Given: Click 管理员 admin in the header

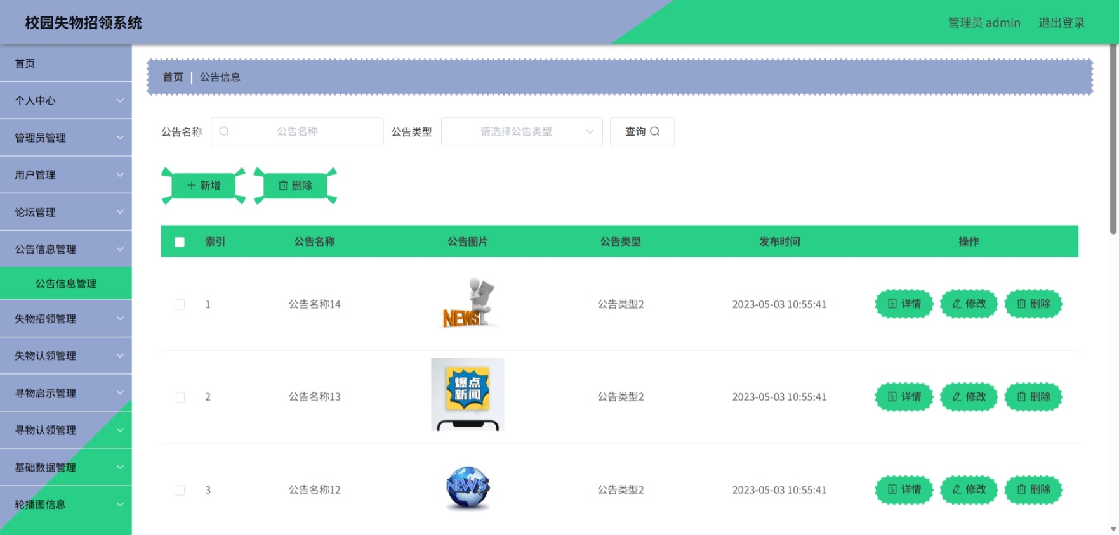Looking at the screenshot, I should pos(984,22).
